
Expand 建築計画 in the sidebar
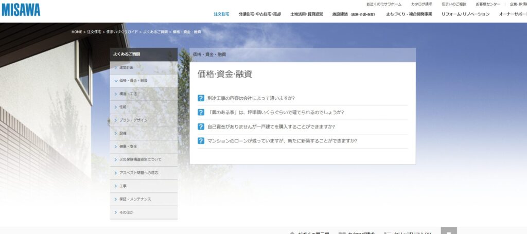(x=126, y=67)
